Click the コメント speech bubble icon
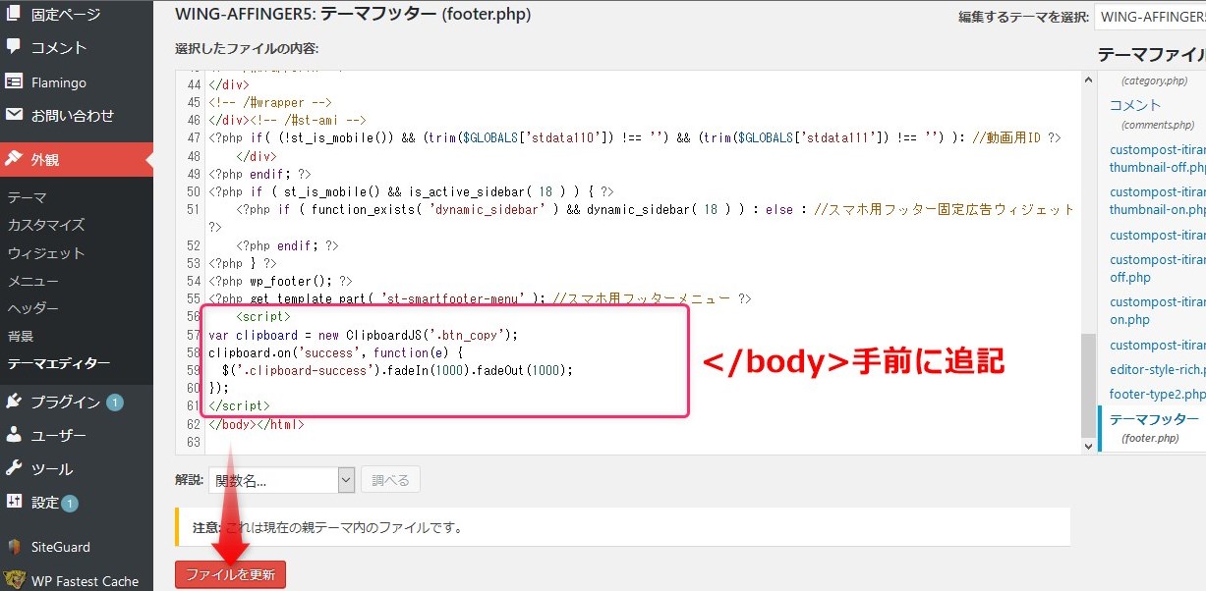1206x591 pixels. (x=14, y=47)
